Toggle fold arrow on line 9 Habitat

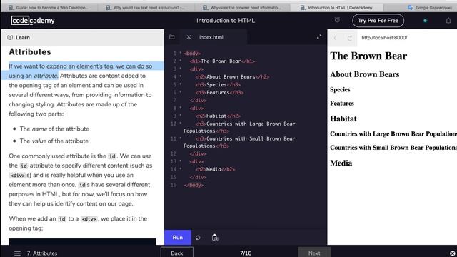click(181, 116)
